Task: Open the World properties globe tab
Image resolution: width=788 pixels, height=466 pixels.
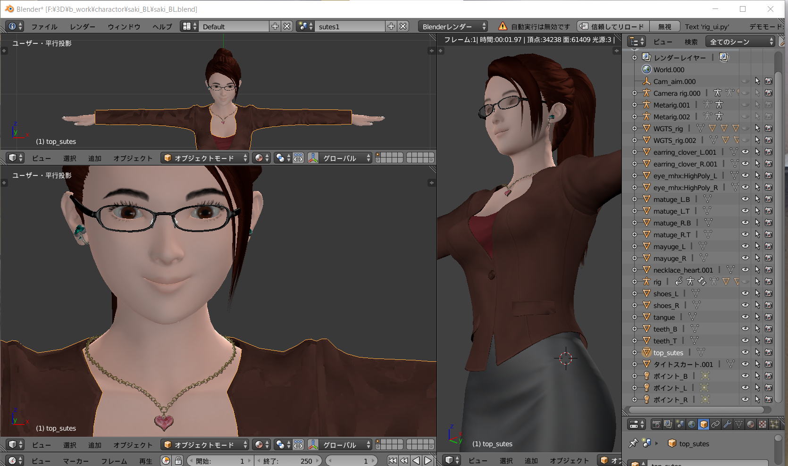Action: tap(691, 424)
